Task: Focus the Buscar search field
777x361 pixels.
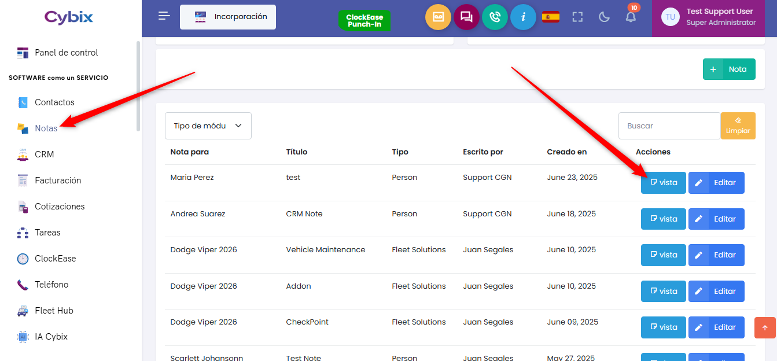Action: pyautogui.click(x=669, y=126)
